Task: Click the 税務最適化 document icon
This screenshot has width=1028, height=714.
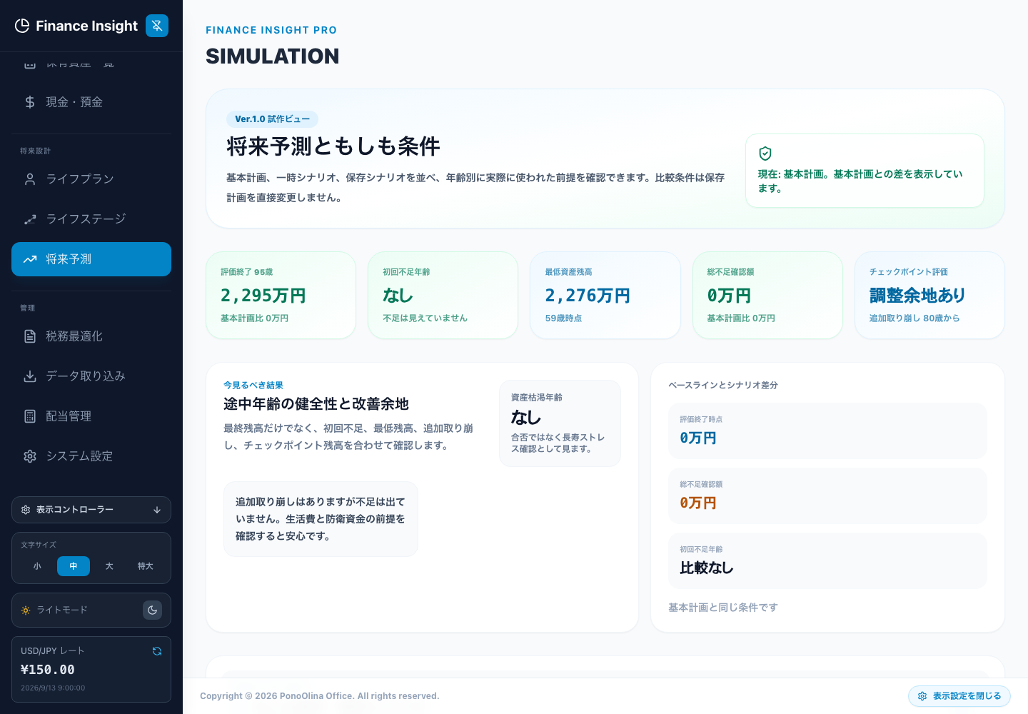Action: tap(30, 336)
